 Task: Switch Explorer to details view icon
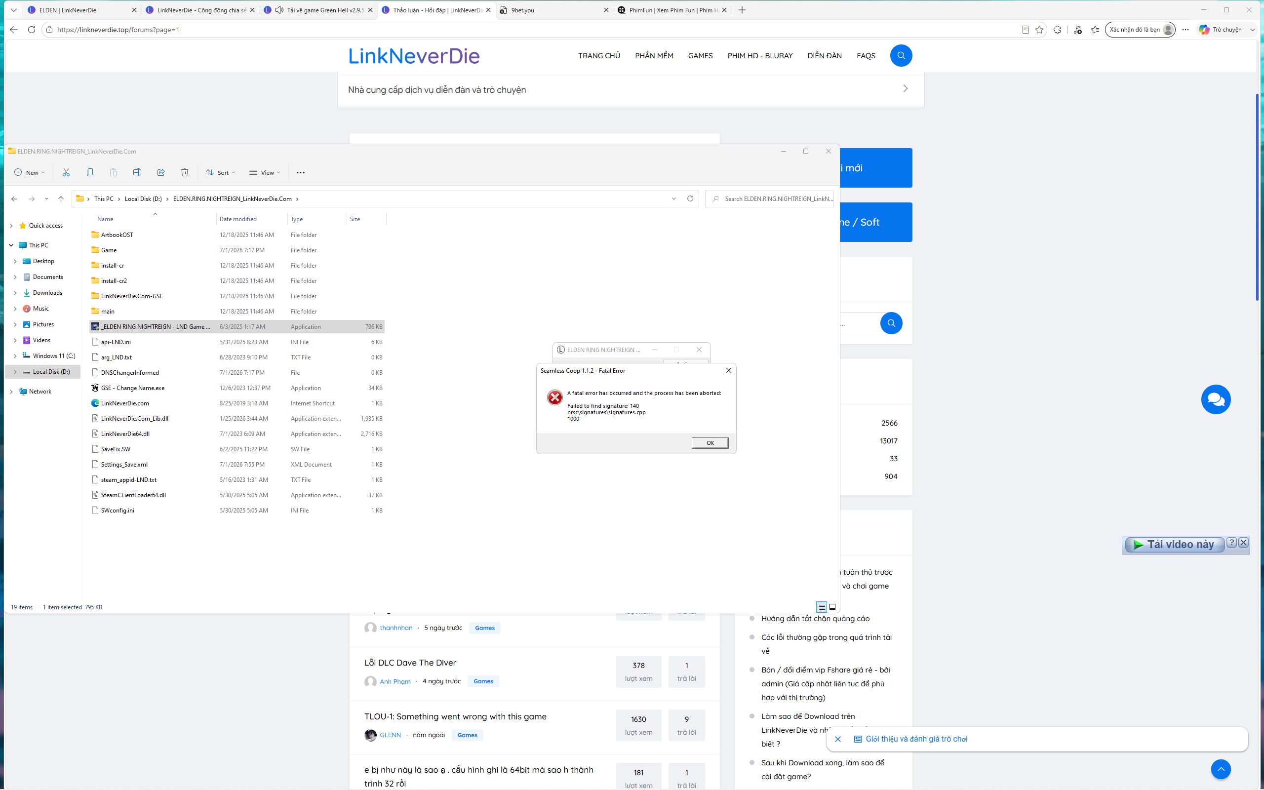pos(822,607)
